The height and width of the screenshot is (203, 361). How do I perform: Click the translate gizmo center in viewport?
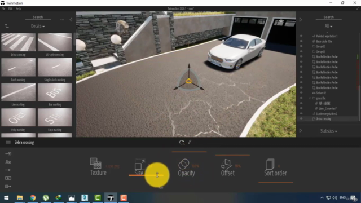pos(189,81)
